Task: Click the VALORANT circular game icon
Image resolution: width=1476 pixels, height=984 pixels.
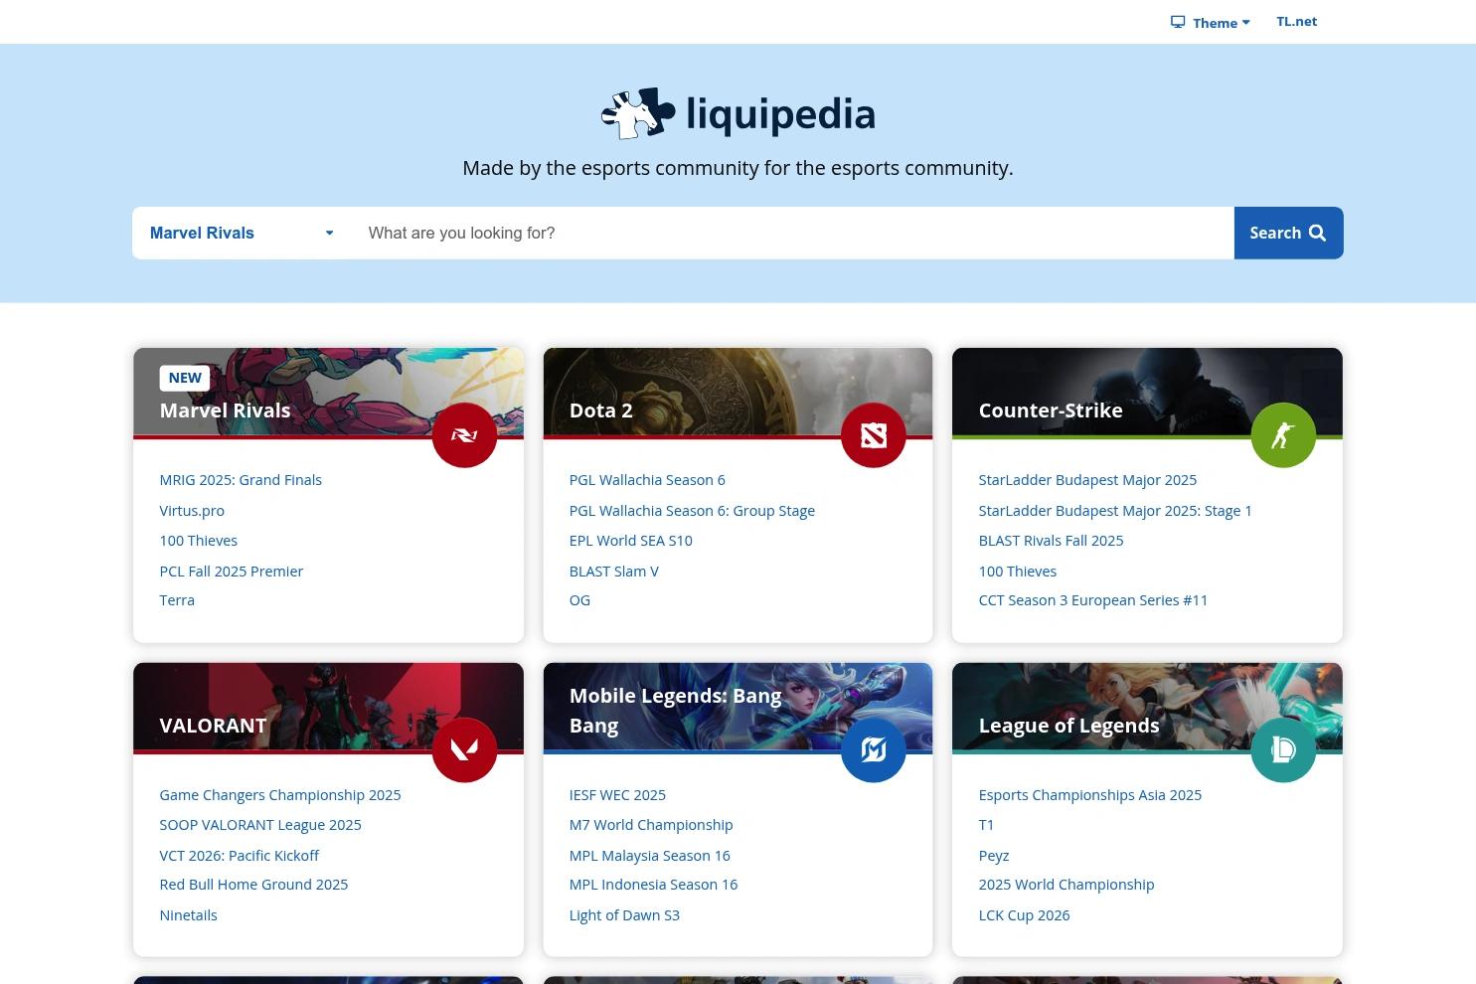Action: [464, 749]
